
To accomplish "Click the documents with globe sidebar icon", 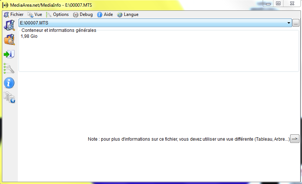I will coord(9,97).
